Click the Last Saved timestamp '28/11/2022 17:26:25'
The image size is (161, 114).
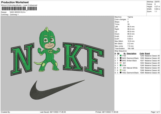(x=58, y=112)
